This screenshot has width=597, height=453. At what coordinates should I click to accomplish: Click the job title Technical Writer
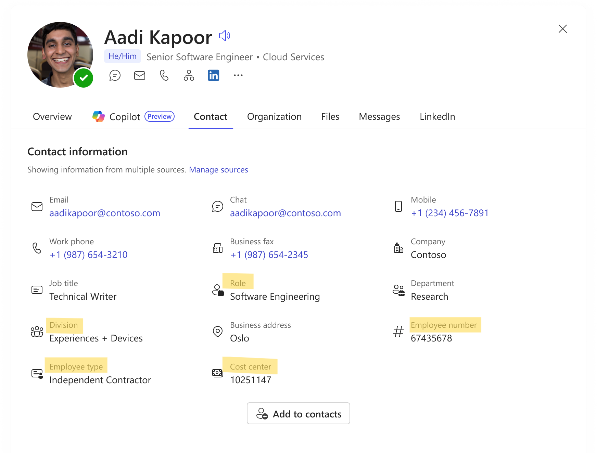[x=83, y=297]
